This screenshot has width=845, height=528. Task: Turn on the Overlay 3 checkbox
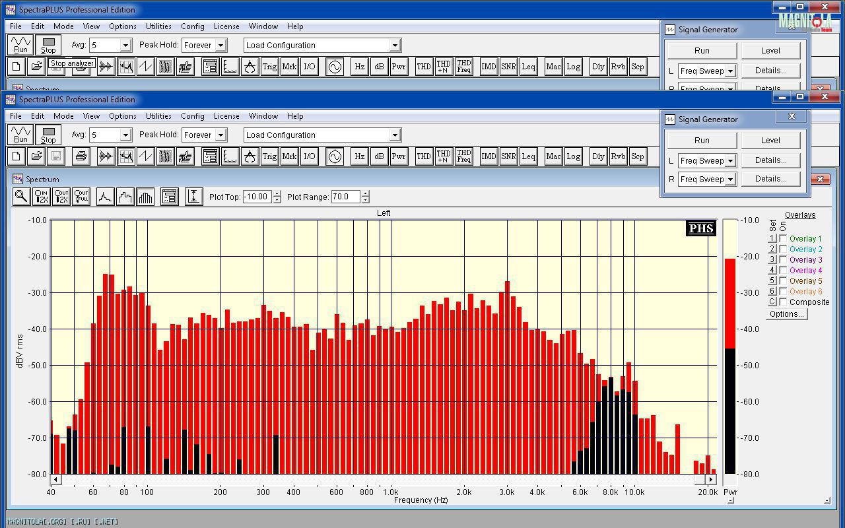(783, 259)
